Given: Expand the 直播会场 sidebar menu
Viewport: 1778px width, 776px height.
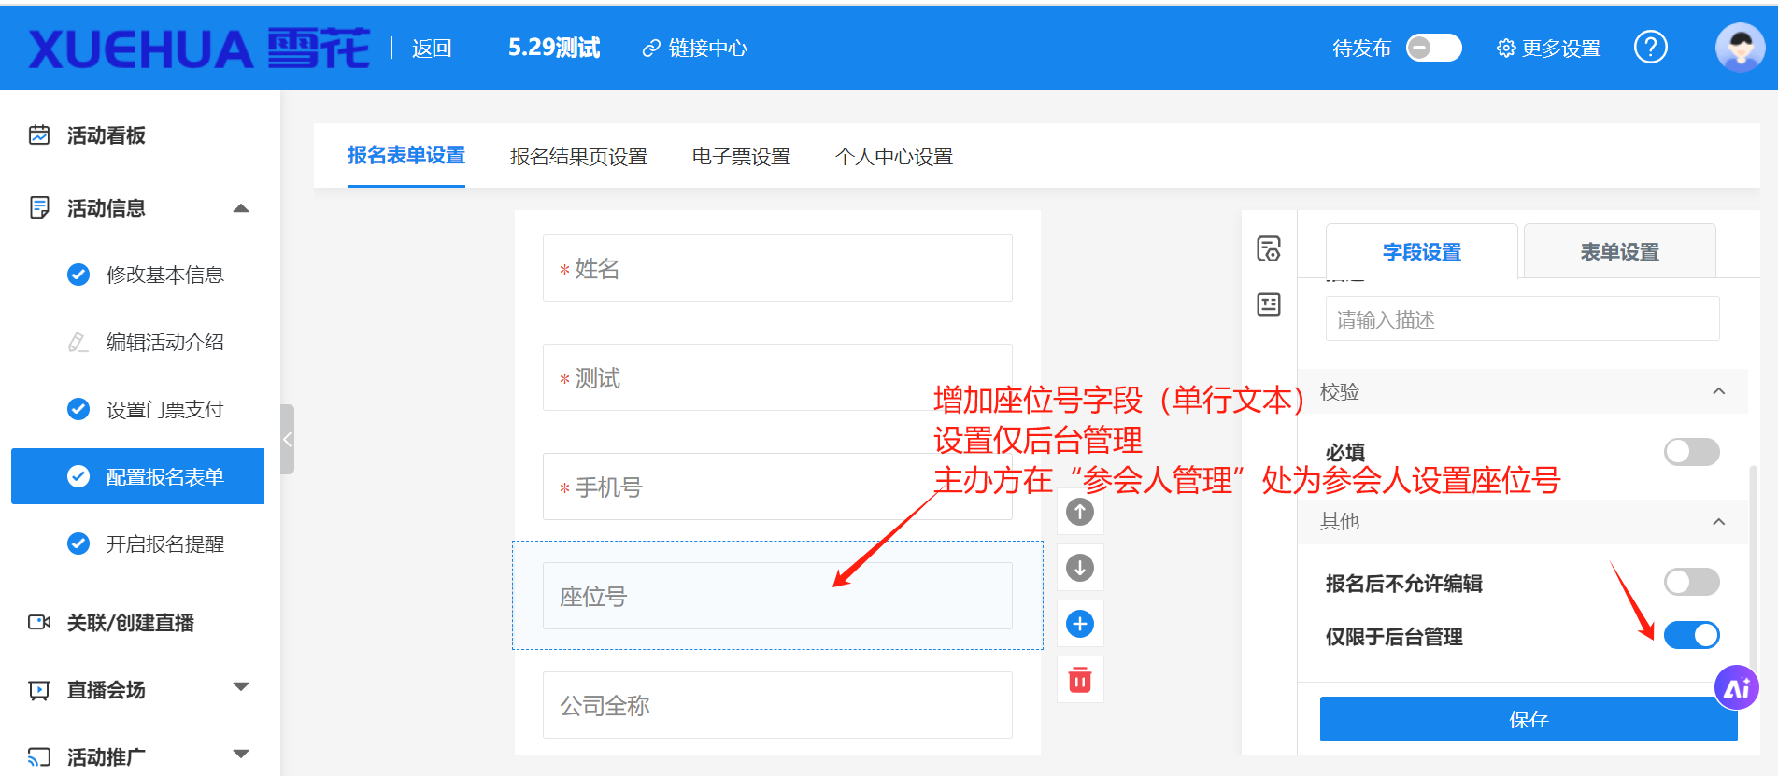Looking at the screenshot, I should (241, 688).
